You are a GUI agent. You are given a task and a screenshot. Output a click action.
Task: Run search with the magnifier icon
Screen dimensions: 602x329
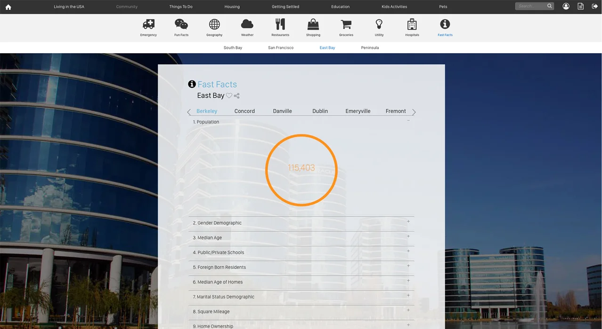[x=550, y=6]
